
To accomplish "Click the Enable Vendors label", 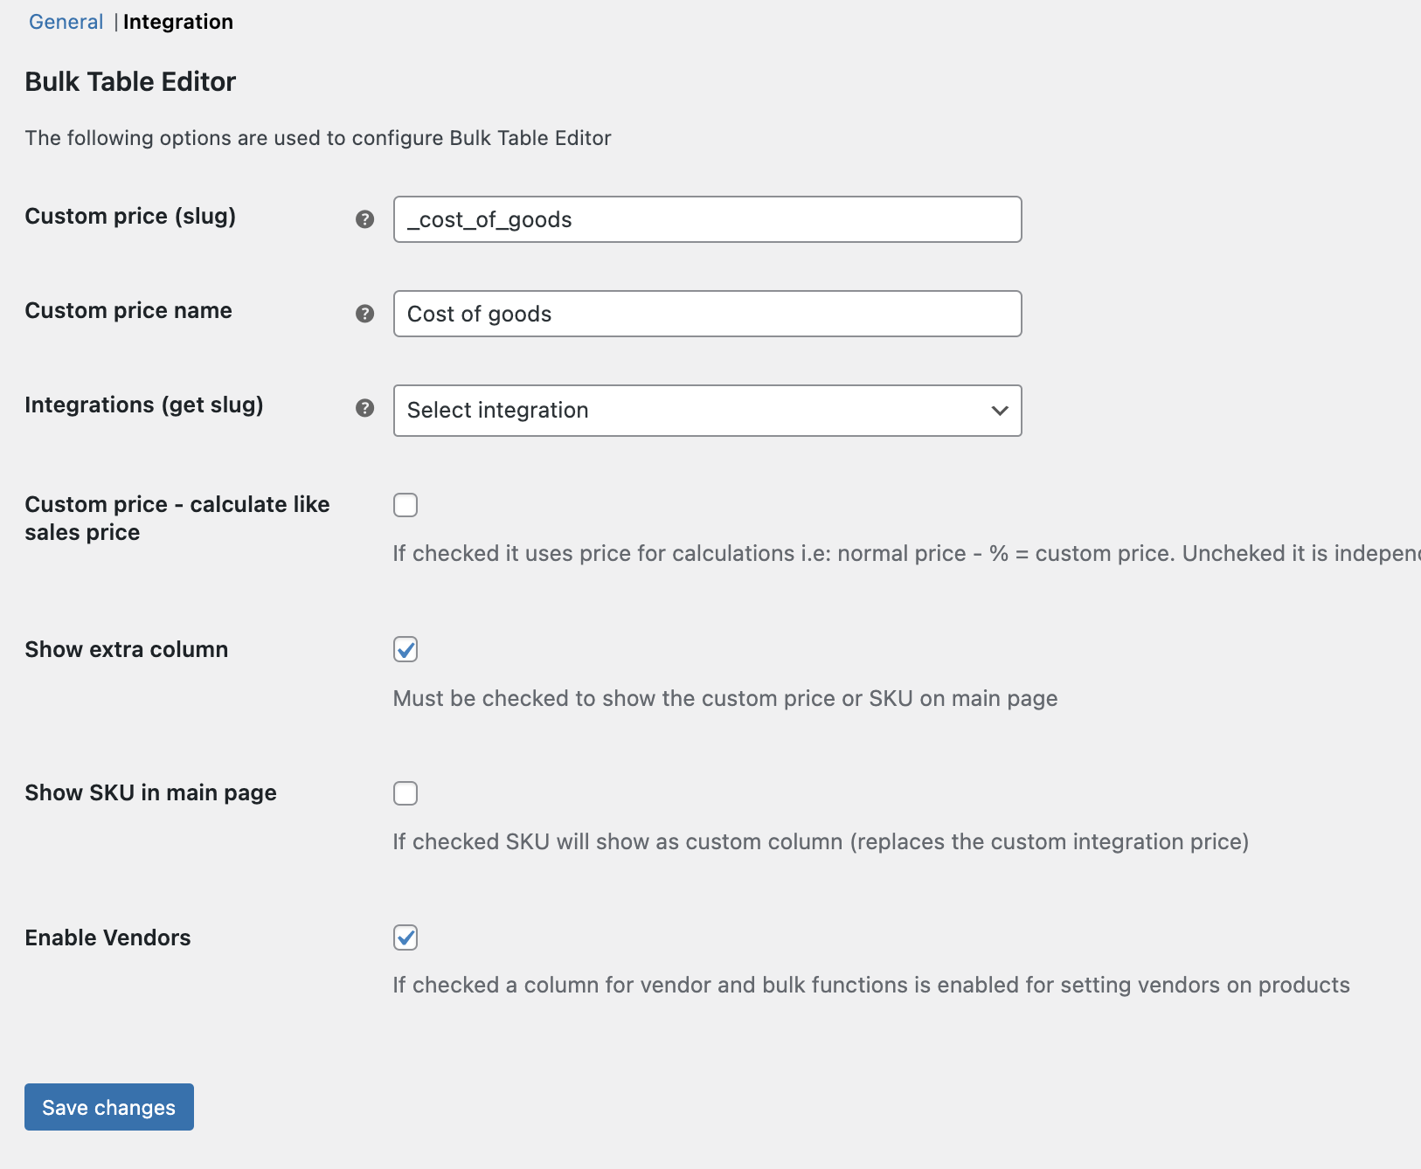I will coord(107,937).
